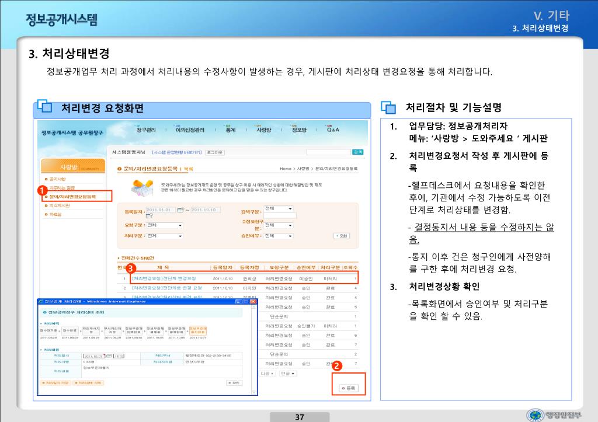Open calendar icon in 처리상태 popup
The width and height of the screenshot is (598, 422).
(x=109, y=356)
